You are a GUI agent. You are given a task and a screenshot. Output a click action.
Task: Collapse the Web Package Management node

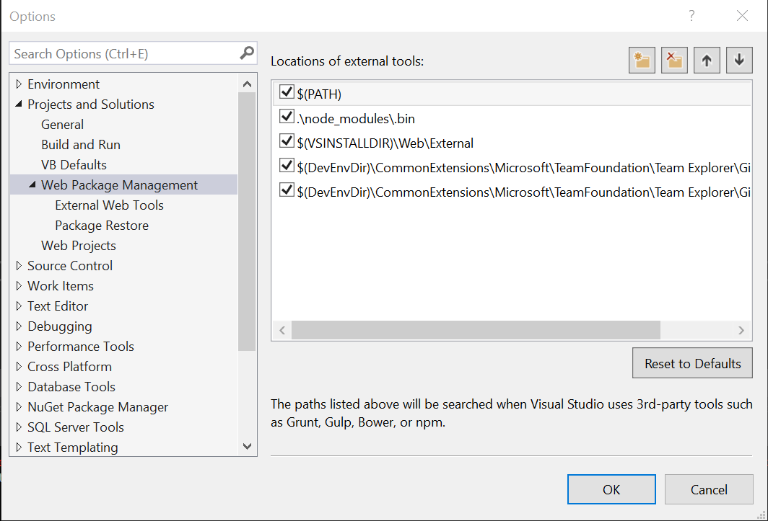point(32,185)
